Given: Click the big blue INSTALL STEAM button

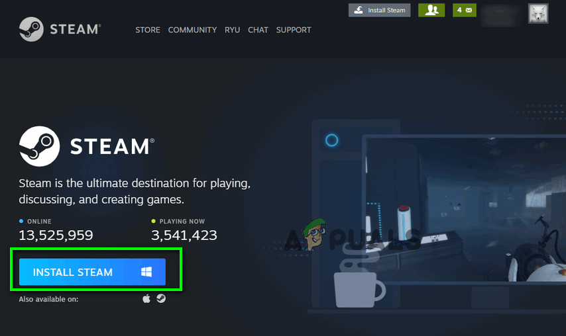Looking at the screenshot, I should [x=92, y=272].
